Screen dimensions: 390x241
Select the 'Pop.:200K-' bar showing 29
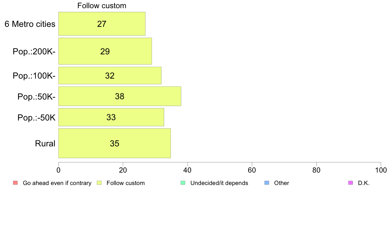[105, 51]
